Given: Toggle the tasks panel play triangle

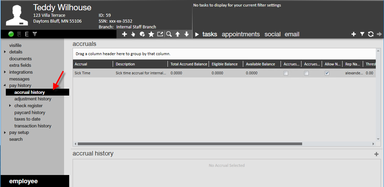Looking at the screenshot, I should 197,35.
